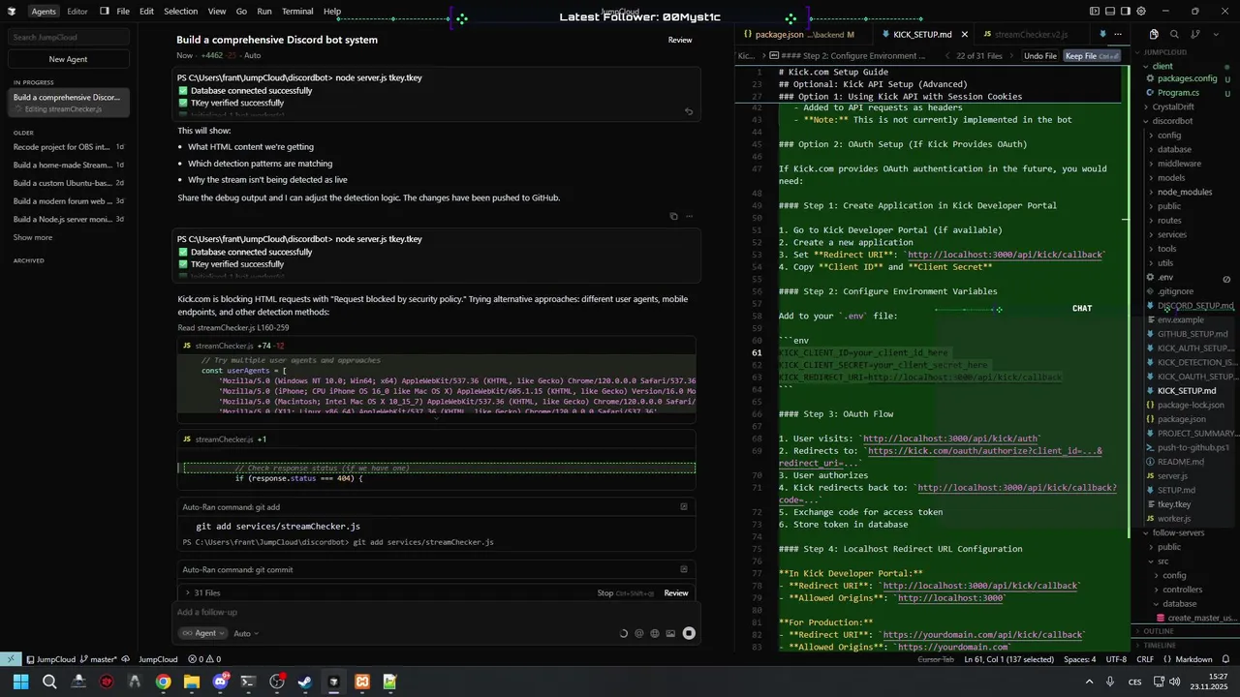The image size is (1240, 697).
Task: Click the Spaces: 4 indentation indicator
Action: pyautogui.click(x=1079, y=659)
